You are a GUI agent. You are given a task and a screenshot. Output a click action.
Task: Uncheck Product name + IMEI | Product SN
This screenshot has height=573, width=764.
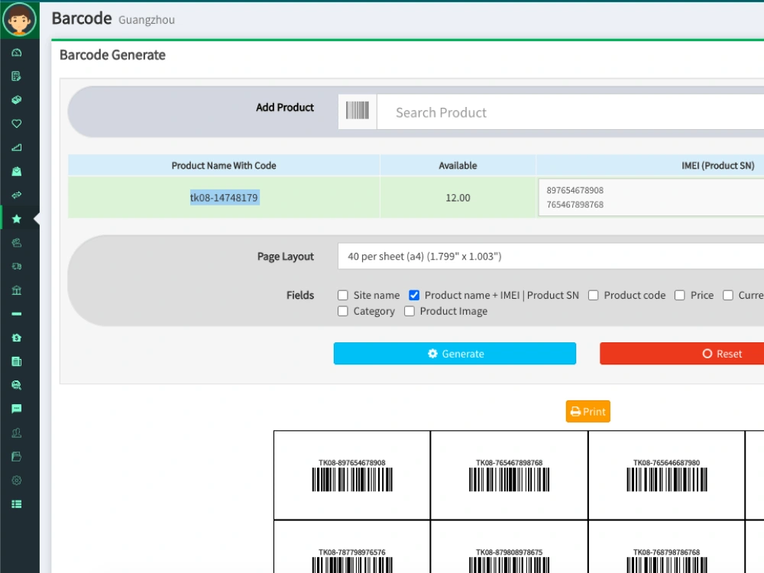pyautogui.click(x=414, y=295)
